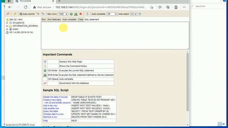Click the Run Selected icon in toolbar

coord(76,14)
